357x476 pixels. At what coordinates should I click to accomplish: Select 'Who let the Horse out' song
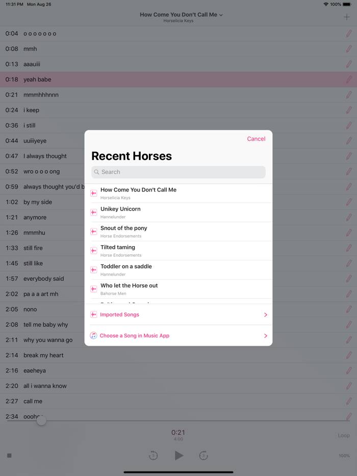click(178, 288)
